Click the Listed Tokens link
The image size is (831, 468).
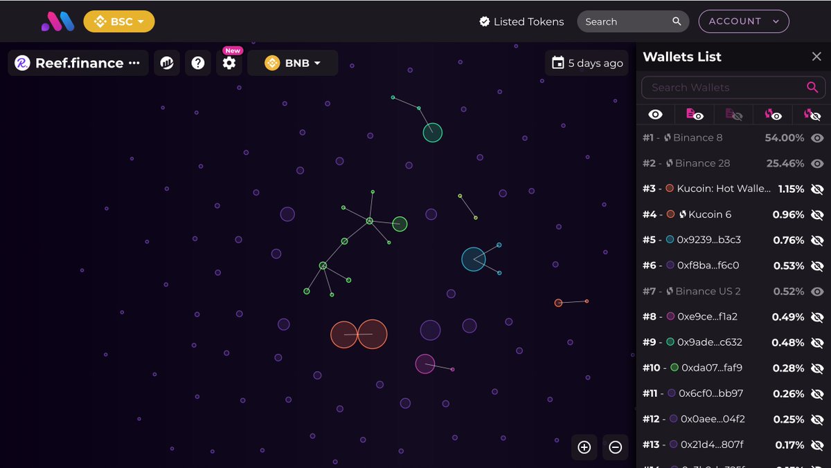click(x=521, y=21)
